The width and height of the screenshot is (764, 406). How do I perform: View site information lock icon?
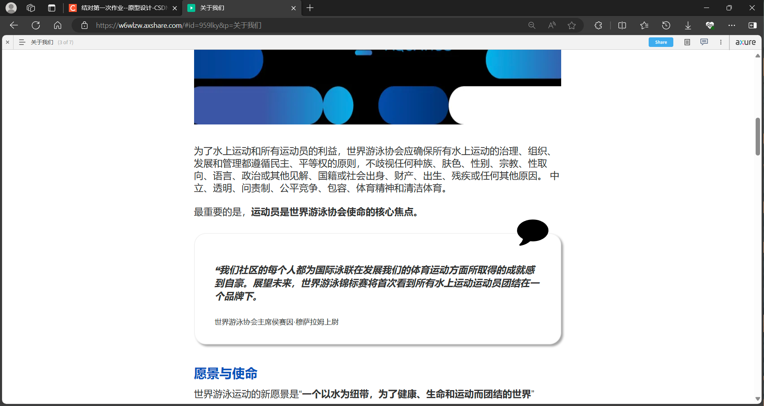tap(84, 25)
